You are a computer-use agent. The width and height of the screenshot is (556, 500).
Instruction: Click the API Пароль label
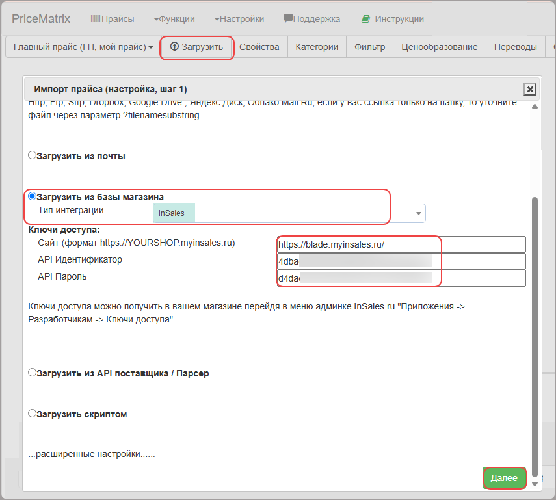tap(62, 276)
